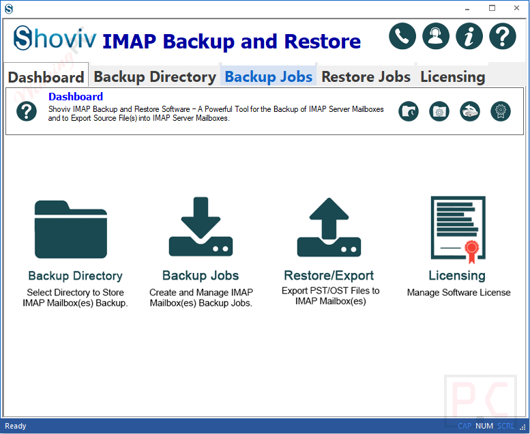Click 'Select Directory to Store IMAP Mailbox(es) Backup' text
Viewport: 530px width, 434px height.
(75, 298)
